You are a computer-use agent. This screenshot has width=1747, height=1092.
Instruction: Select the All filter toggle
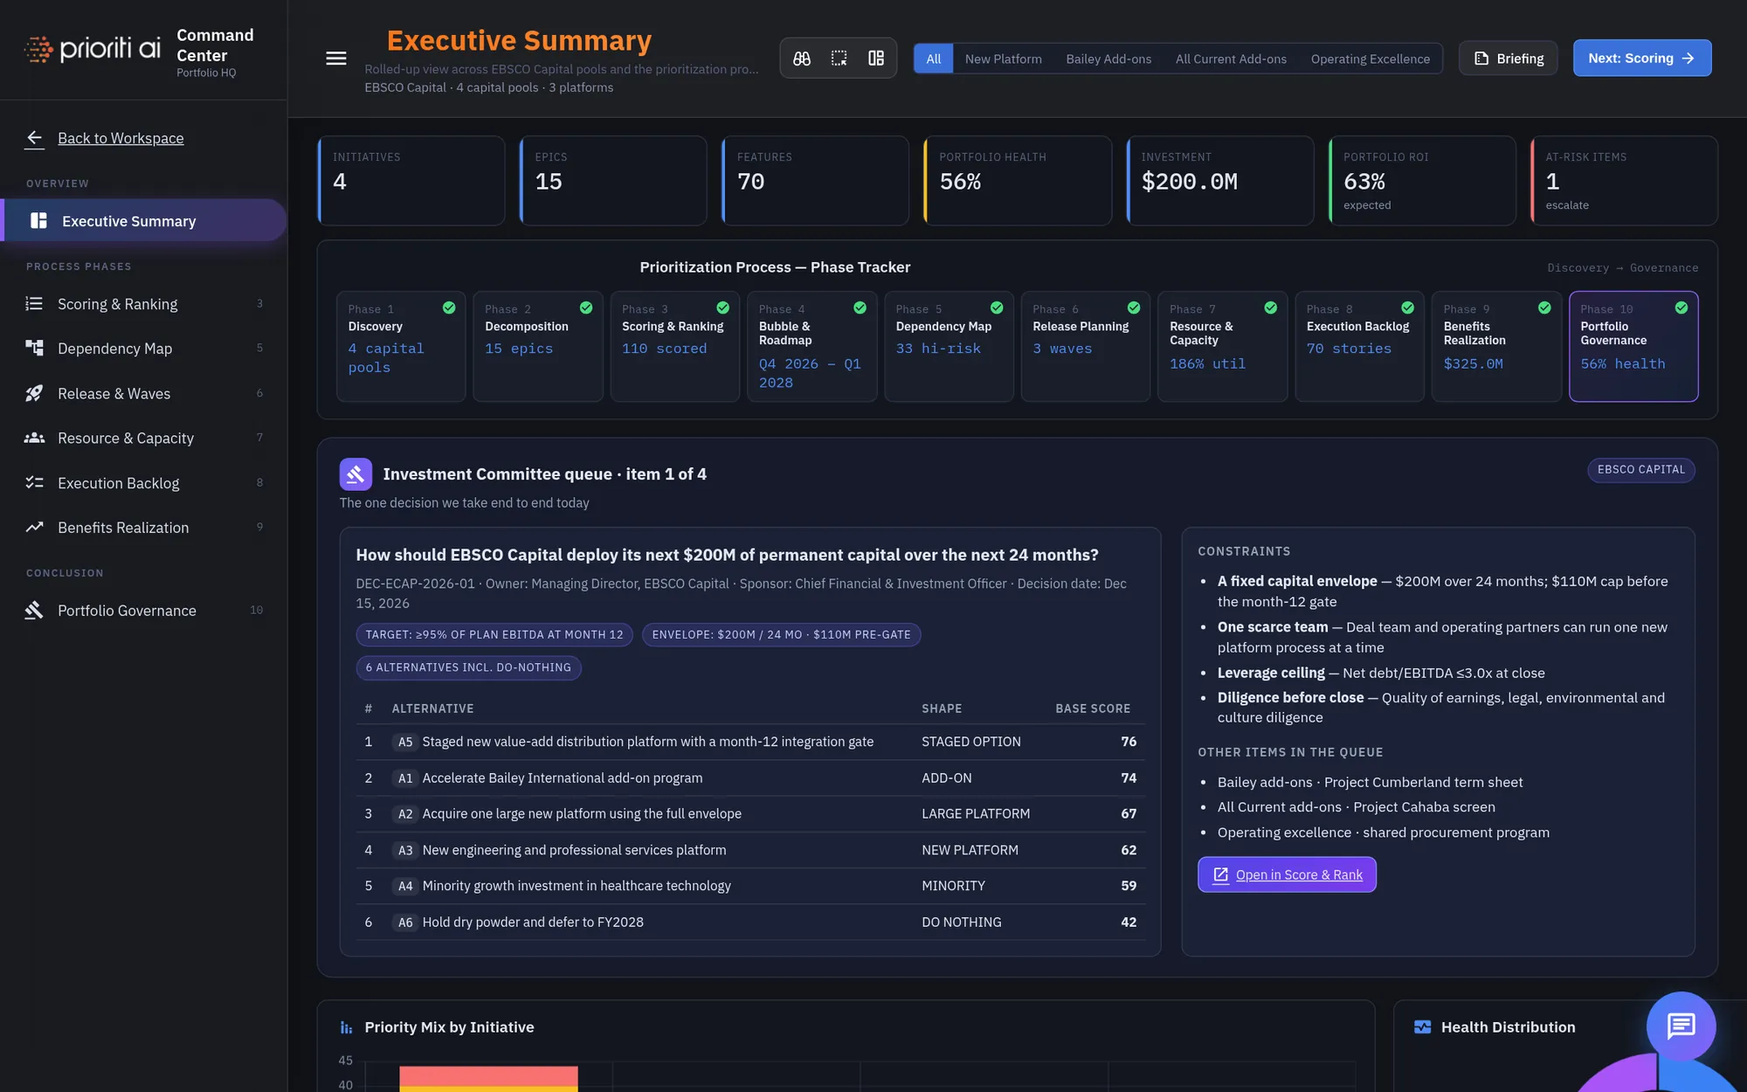(934, 59)
